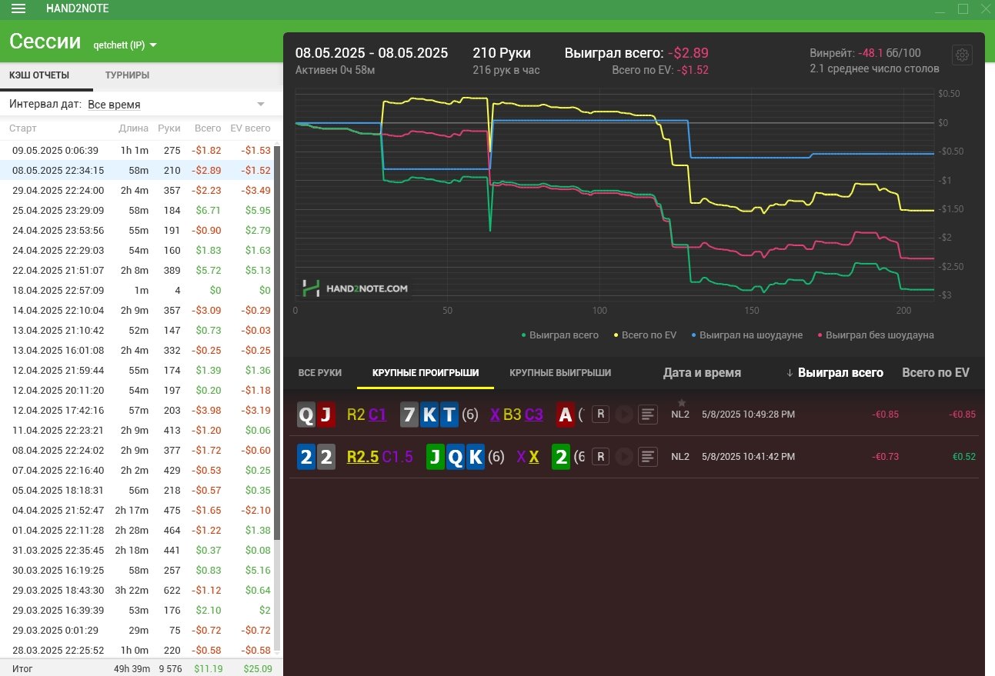
Task: Open hand history text for QJ hand
Action: tap(648, 415)
